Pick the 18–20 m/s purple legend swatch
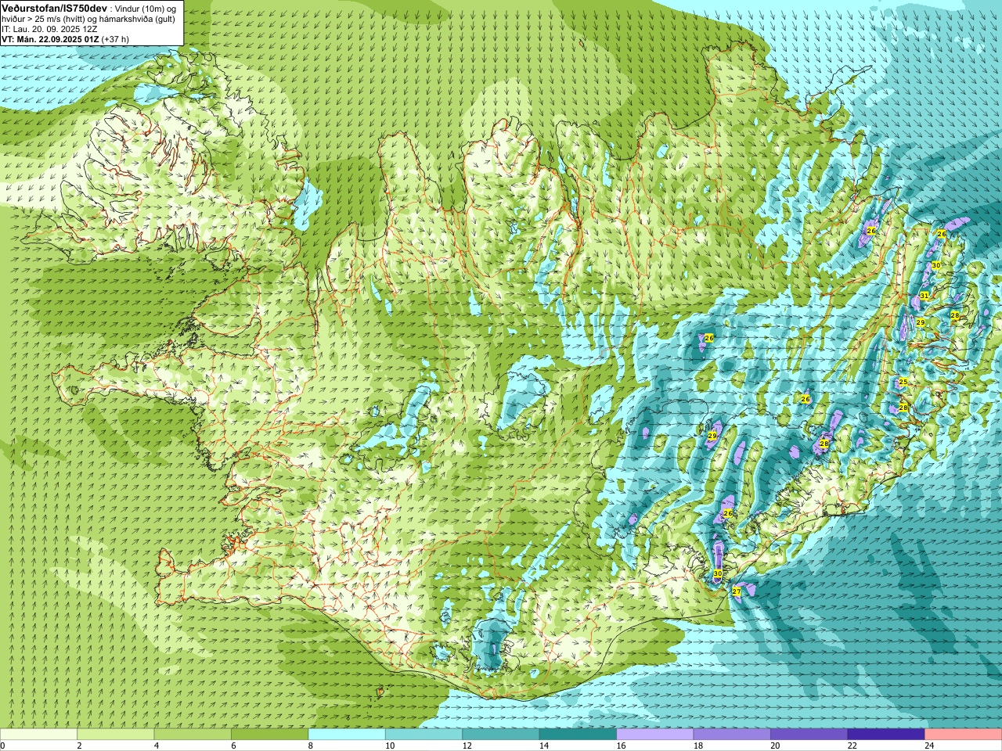 click(x=732, y=735)
